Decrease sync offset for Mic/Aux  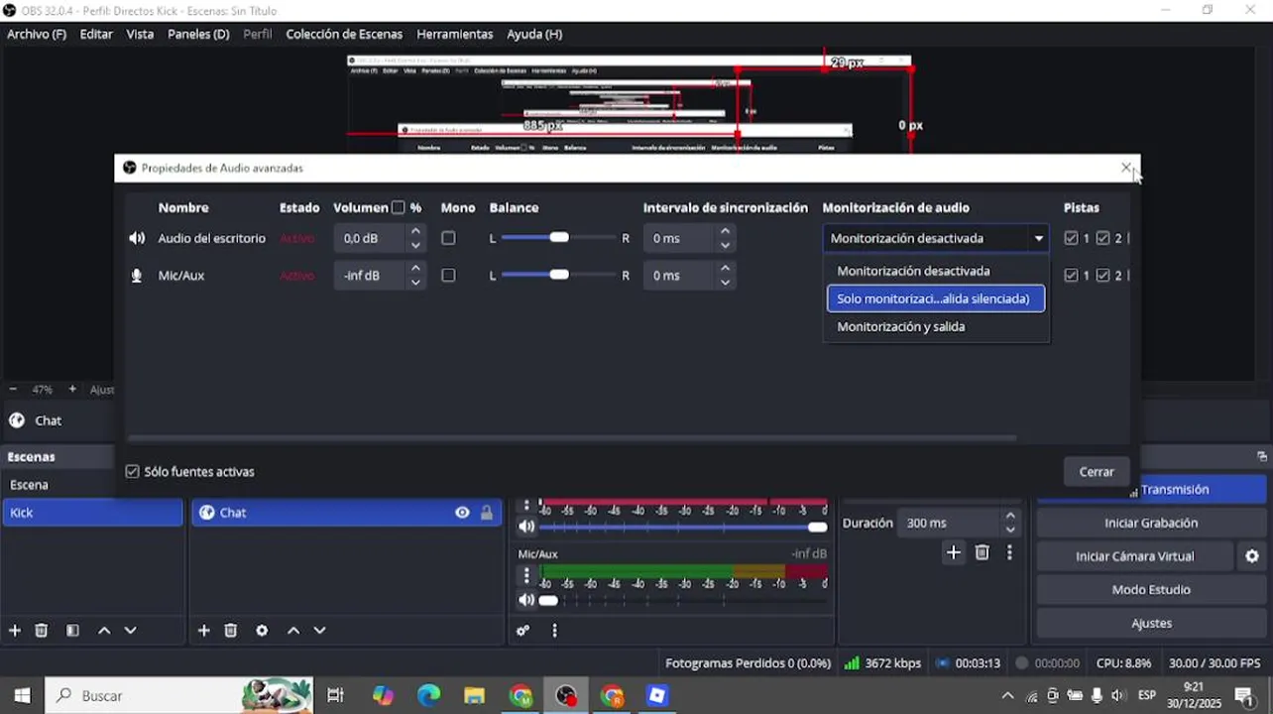pyautogui.click(x=726, y=283)
